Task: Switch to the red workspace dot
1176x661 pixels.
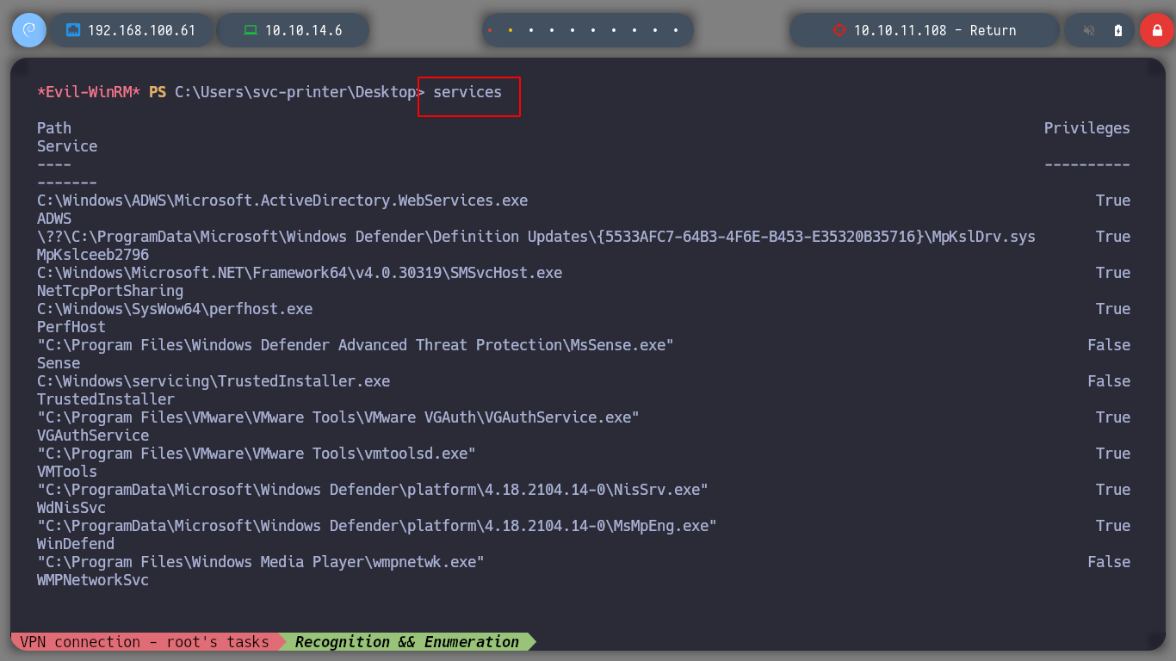Action: tap(490, 30)
